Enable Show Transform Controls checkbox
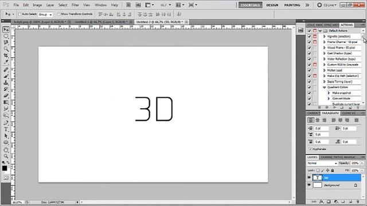This screenshot has height=206, width=367. (x=58, y=14)
